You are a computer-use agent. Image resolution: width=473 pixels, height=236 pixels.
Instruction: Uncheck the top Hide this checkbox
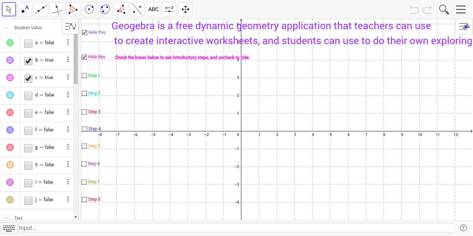(x=84, y=32)
